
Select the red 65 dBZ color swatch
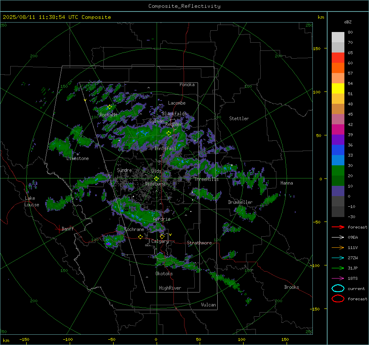coord(338,58)
